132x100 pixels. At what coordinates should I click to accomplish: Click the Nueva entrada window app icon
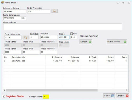2,3
